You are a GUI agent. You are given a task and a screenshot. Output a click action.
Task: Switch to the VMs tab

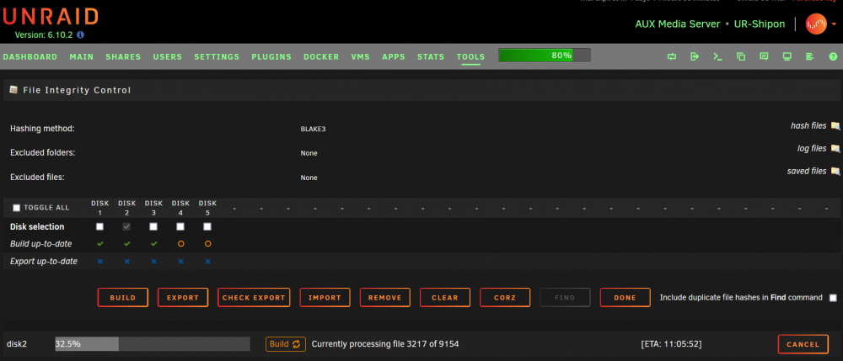pos(360,57)
